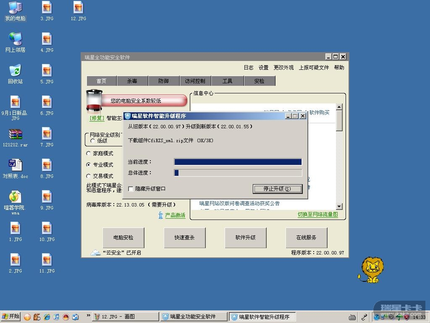
Task: Open the 设置 menu
Action: pos(264,68)
